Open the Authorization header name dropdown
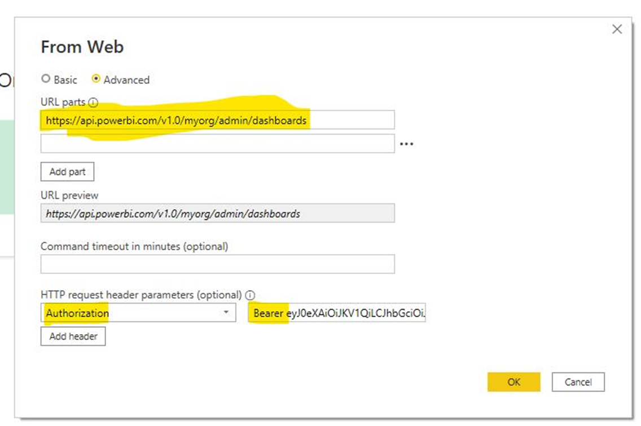This screenshot has width=641, height=426. (138, 313)
